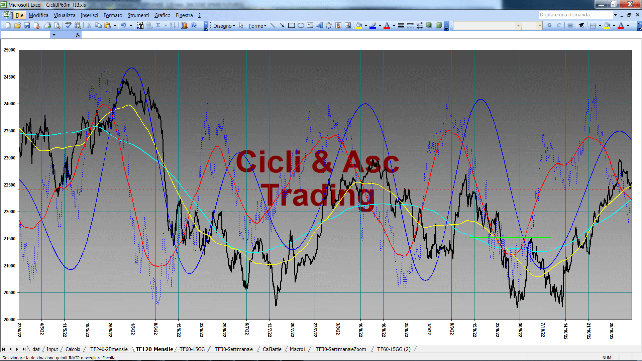
Task: Open the Dash Style icon
Action: 410,26
